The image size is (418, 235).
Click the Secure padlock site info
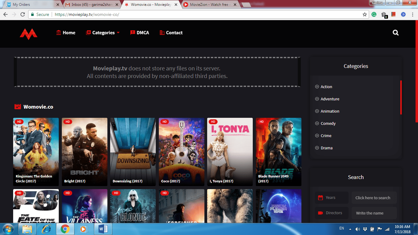40,14
